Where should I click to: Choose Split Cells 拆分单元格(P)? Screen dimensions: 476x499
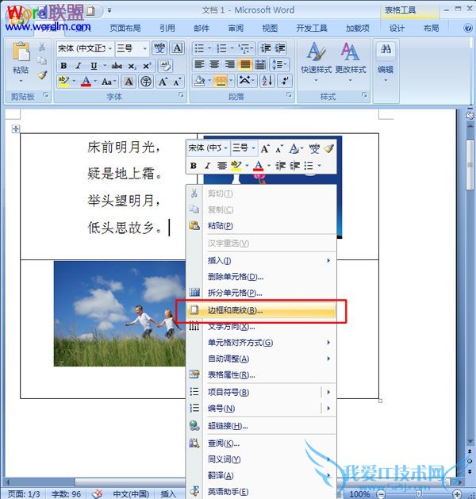(261, 293)
